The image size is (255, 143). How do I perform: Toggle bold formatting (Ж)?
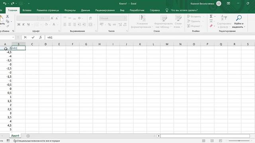(19, 25)
